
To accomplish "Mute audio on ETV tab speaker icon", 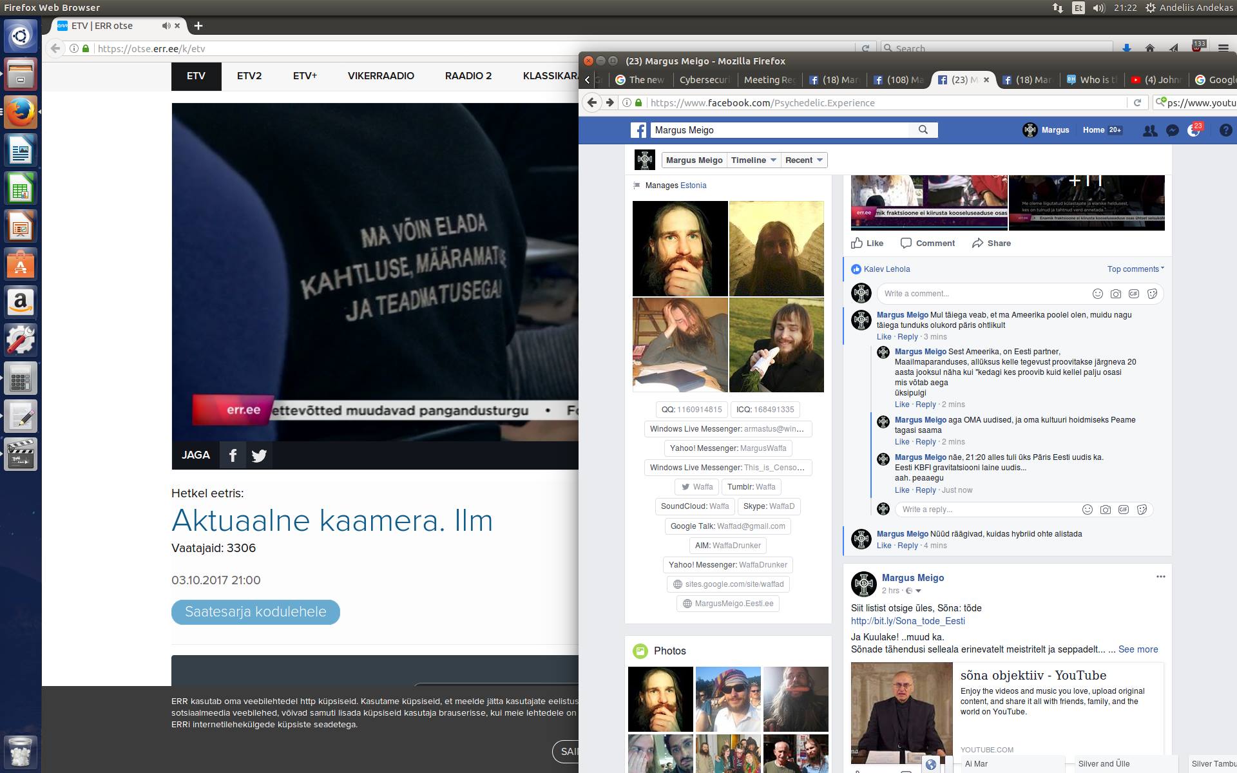I will click(x=166, y=26).
